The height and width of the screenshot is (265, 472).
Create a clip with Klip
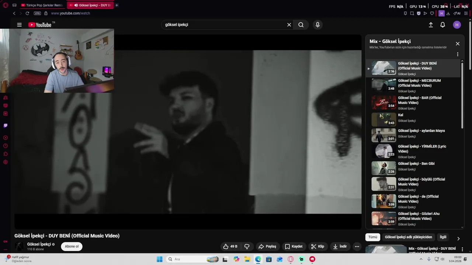coord(317,246)
